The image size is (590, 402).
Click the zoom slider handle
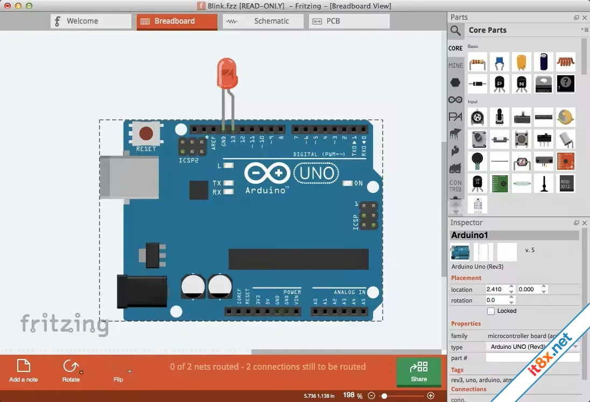(x=384, y=396)
